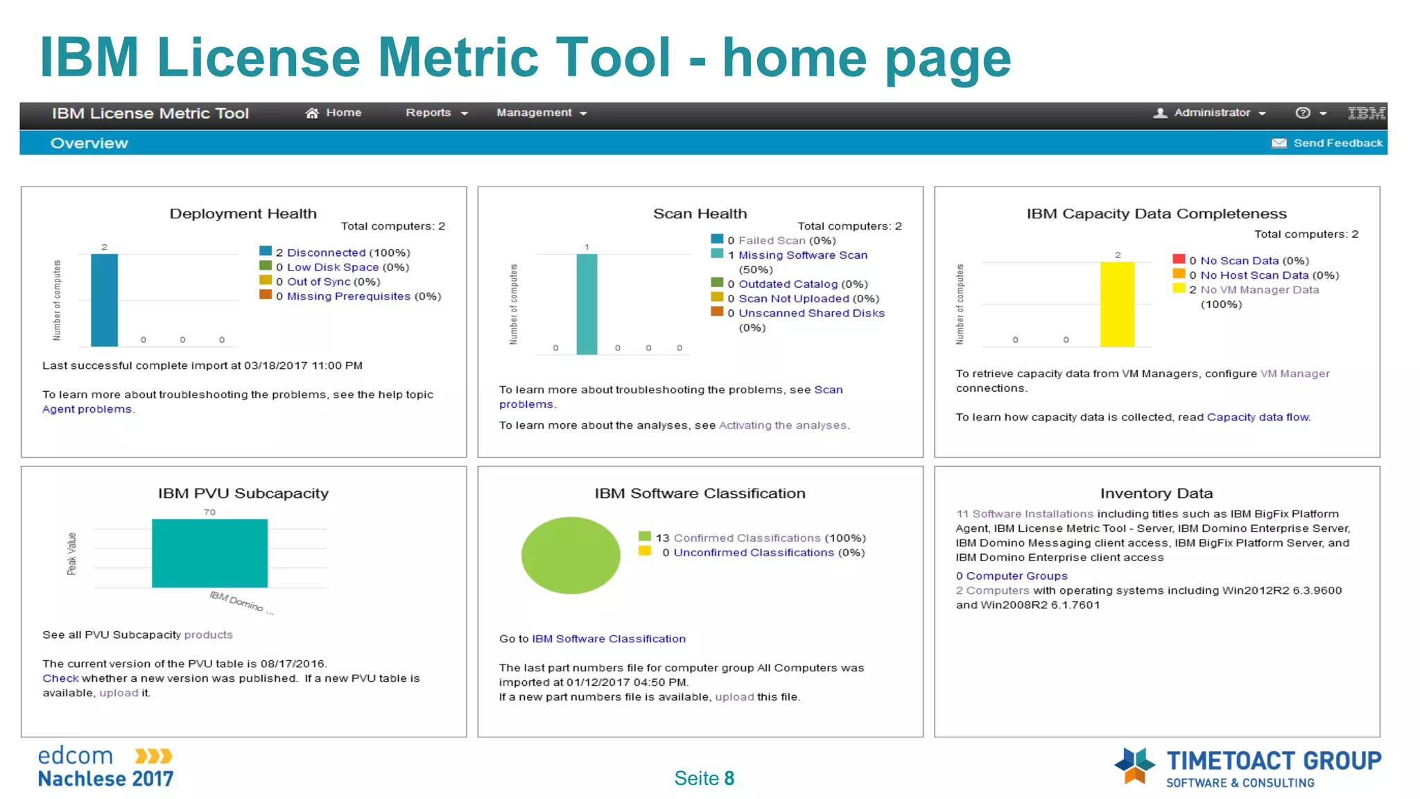Click the blue Disconnected legend swatch
The height and width of the screenshot is (799, 1420).
[x=266, y=251]
